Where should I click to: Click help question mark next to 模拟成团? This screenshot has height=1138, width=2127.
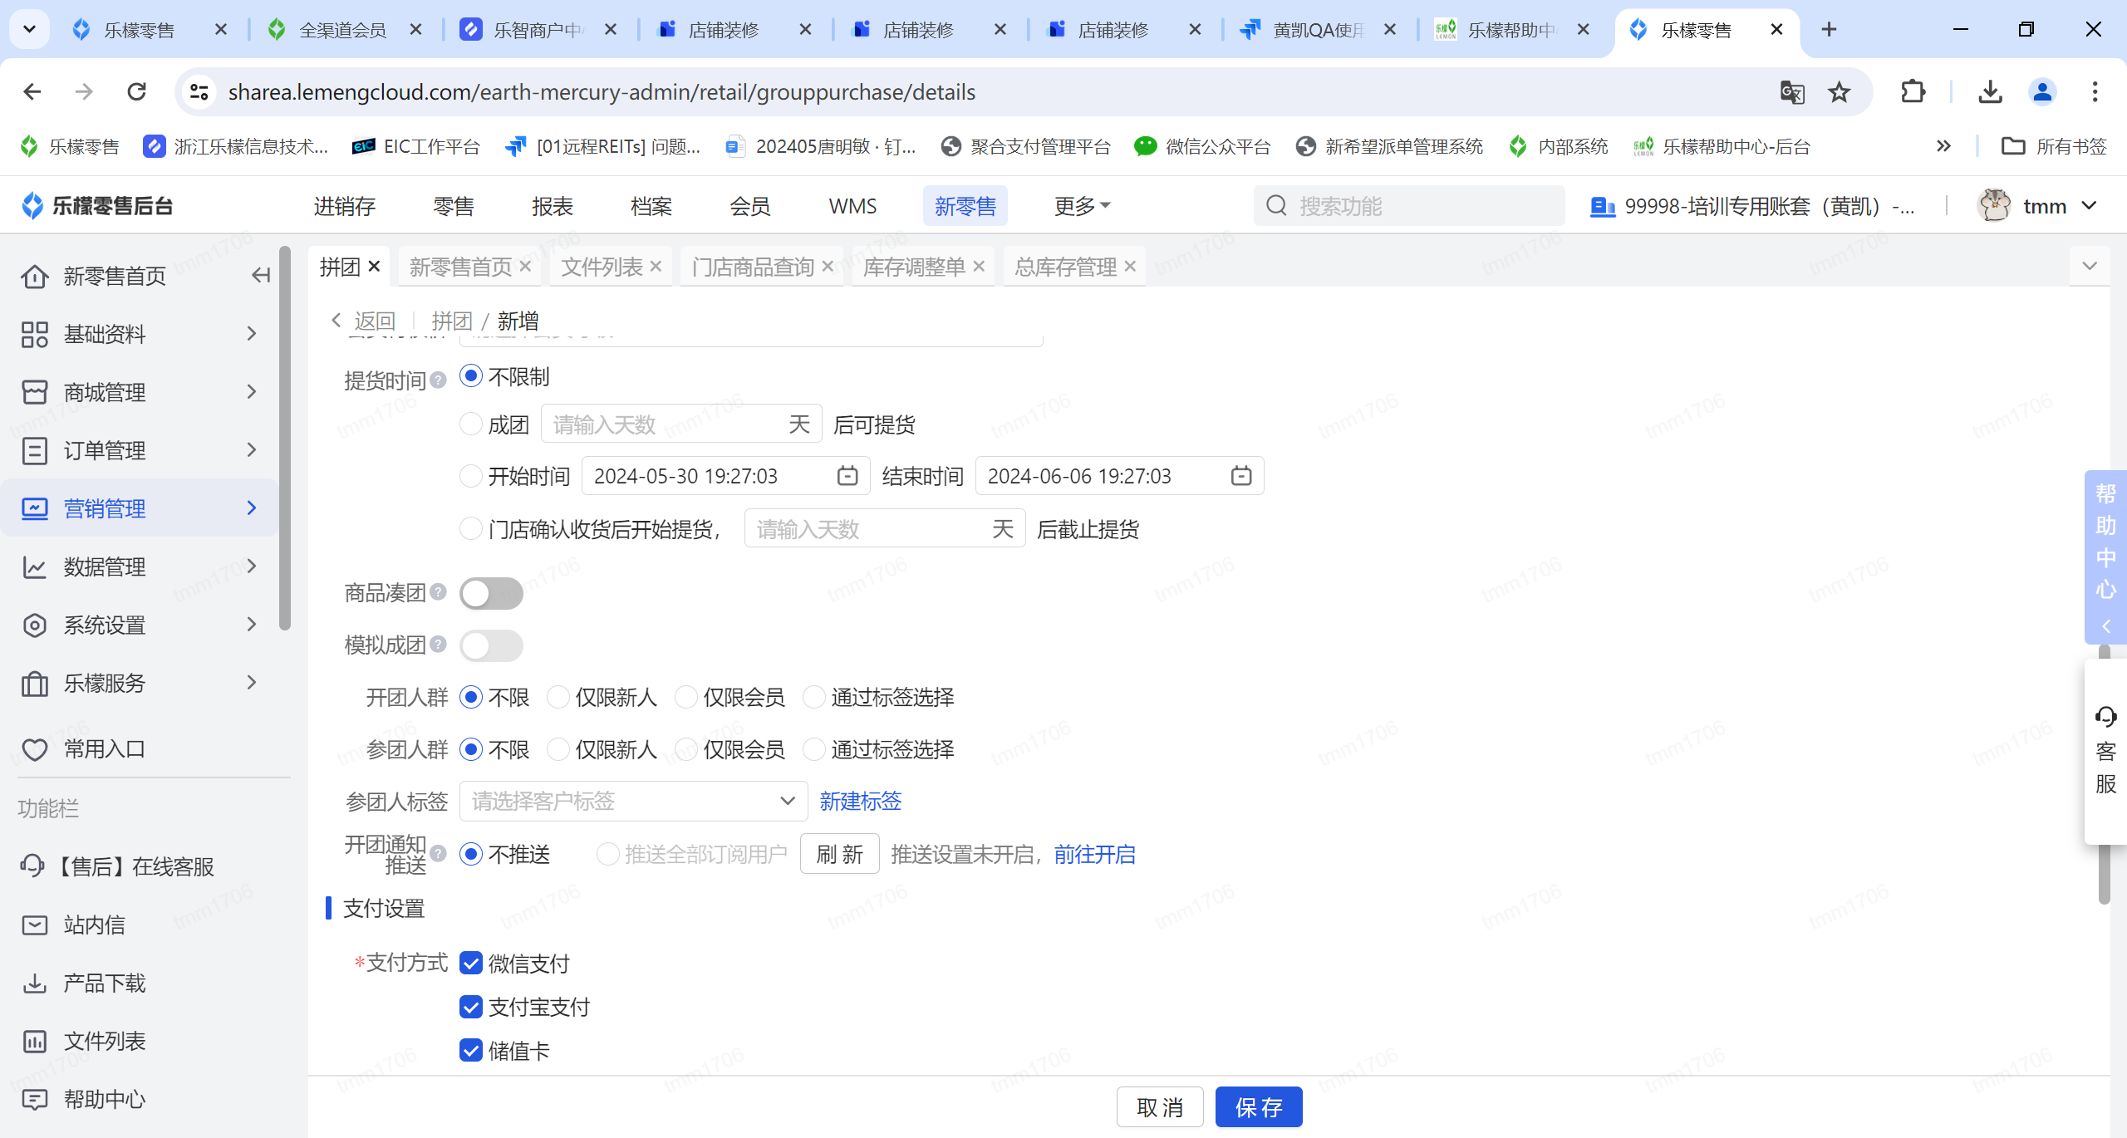pos(438,644)
